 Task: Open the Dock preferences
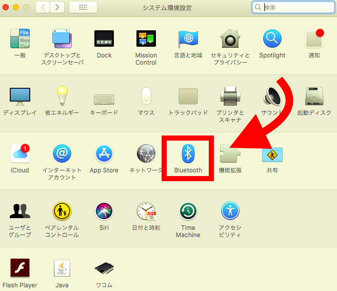tap(104, 38)
